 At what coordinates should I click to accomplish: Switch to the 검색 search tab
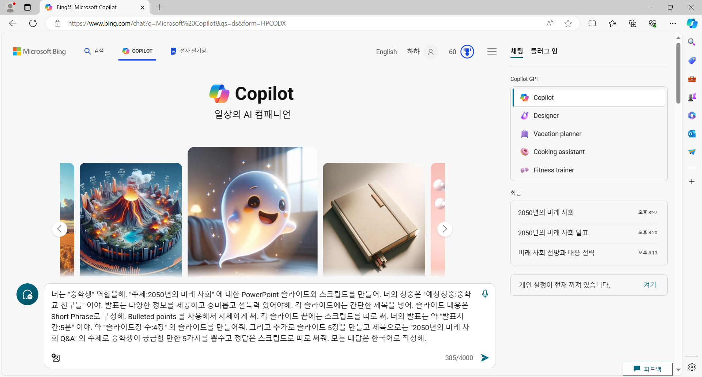point(94,51)
